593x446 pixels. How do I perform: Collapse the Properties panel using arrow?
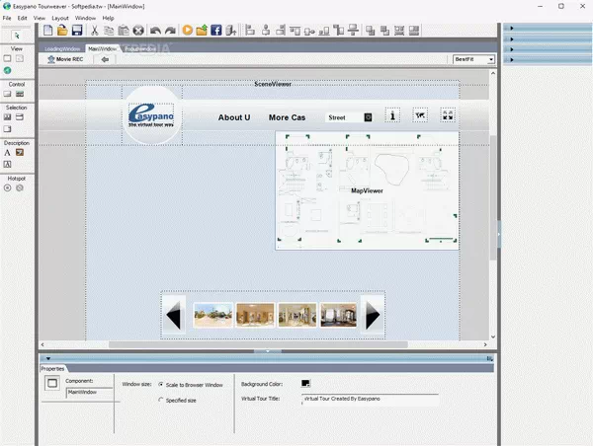click(x=47, y=358)
